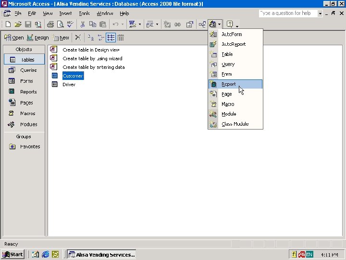
Task: Open the Edit menu
Action: click(32, 13)
